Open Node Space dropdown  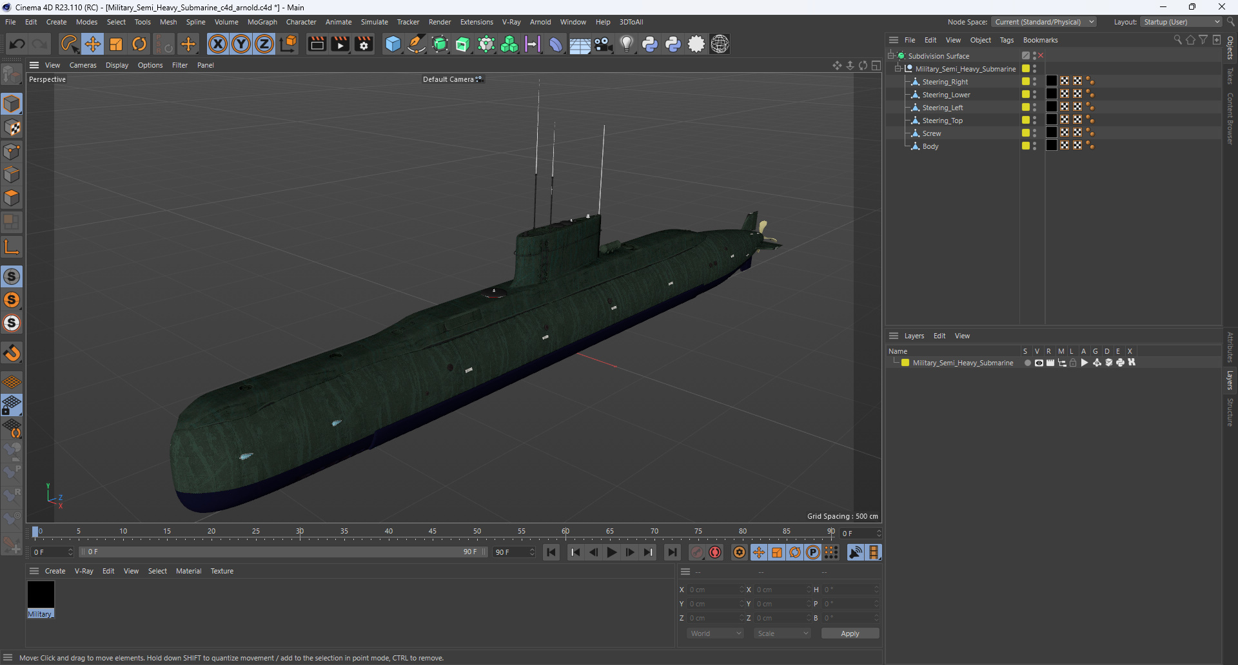click(1043, 22)
